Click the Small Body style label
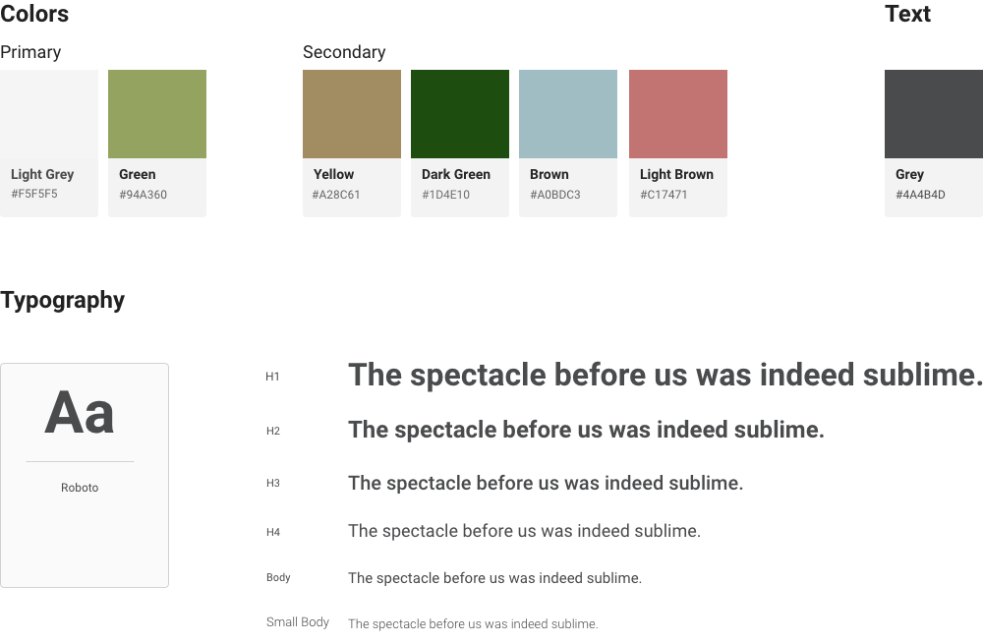 [298, 622]
